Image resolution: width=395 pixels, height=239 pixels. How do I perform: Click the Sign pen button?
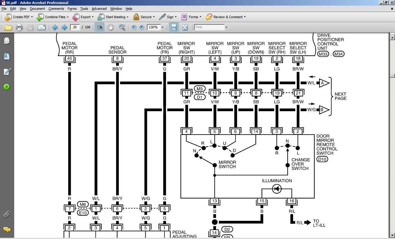click(167, 17)
